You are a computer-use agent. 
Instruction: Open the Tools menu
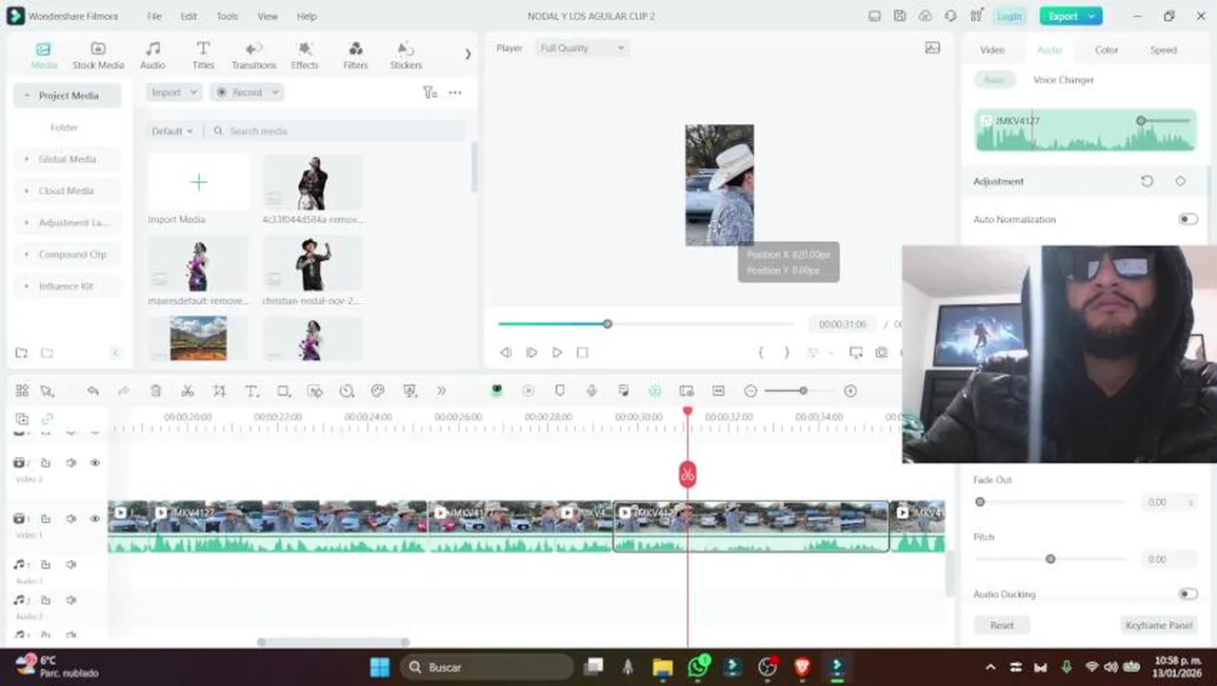click(x=227, y=16)
